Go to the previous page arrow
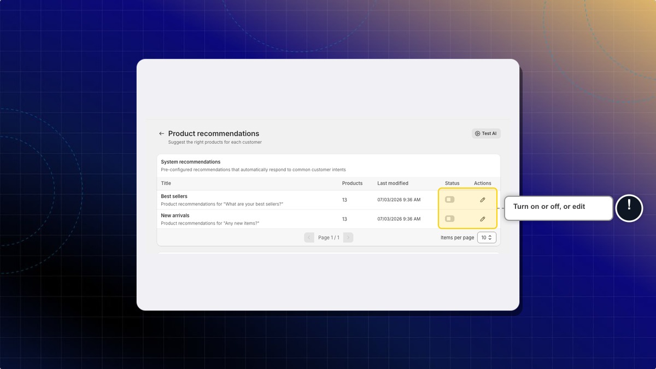 [x=309, y=238]
